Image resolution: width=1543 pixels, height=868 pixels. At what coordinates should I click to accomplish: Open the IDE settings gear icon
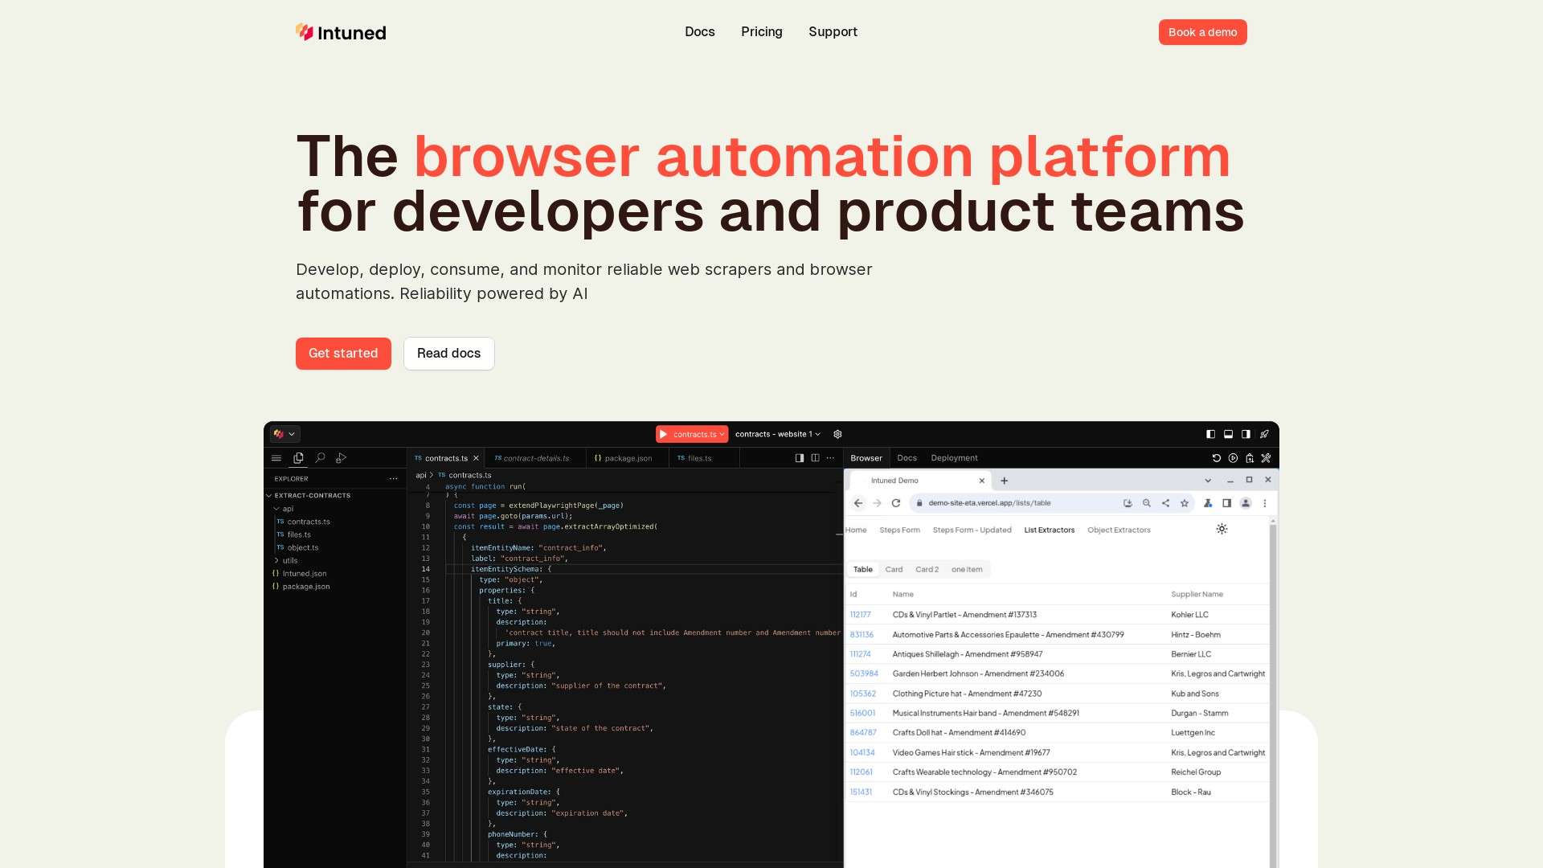coord(837,434)
